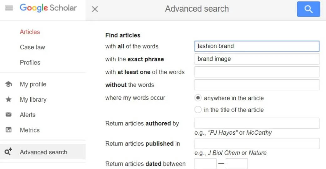Click the 'Return articles dated between' label

(x=145, y=164)
